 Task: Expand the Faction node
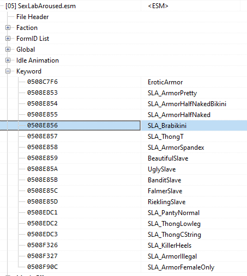pyautogui.click(x=8, y=28)
